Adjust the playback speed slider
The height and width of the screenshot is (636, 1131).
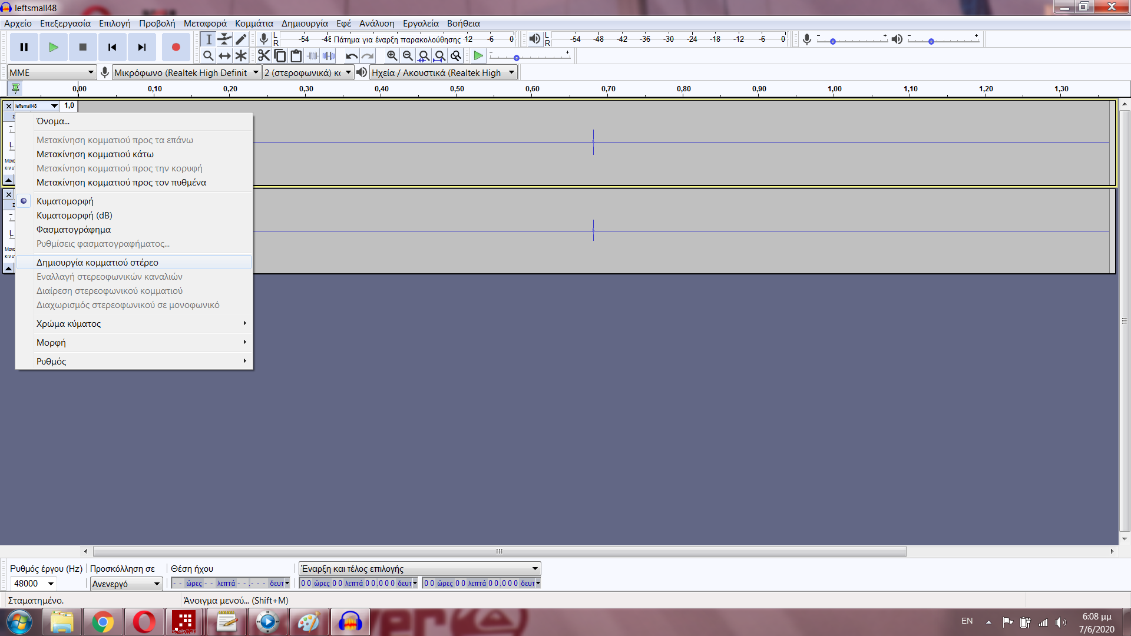[x=517, y=58]
